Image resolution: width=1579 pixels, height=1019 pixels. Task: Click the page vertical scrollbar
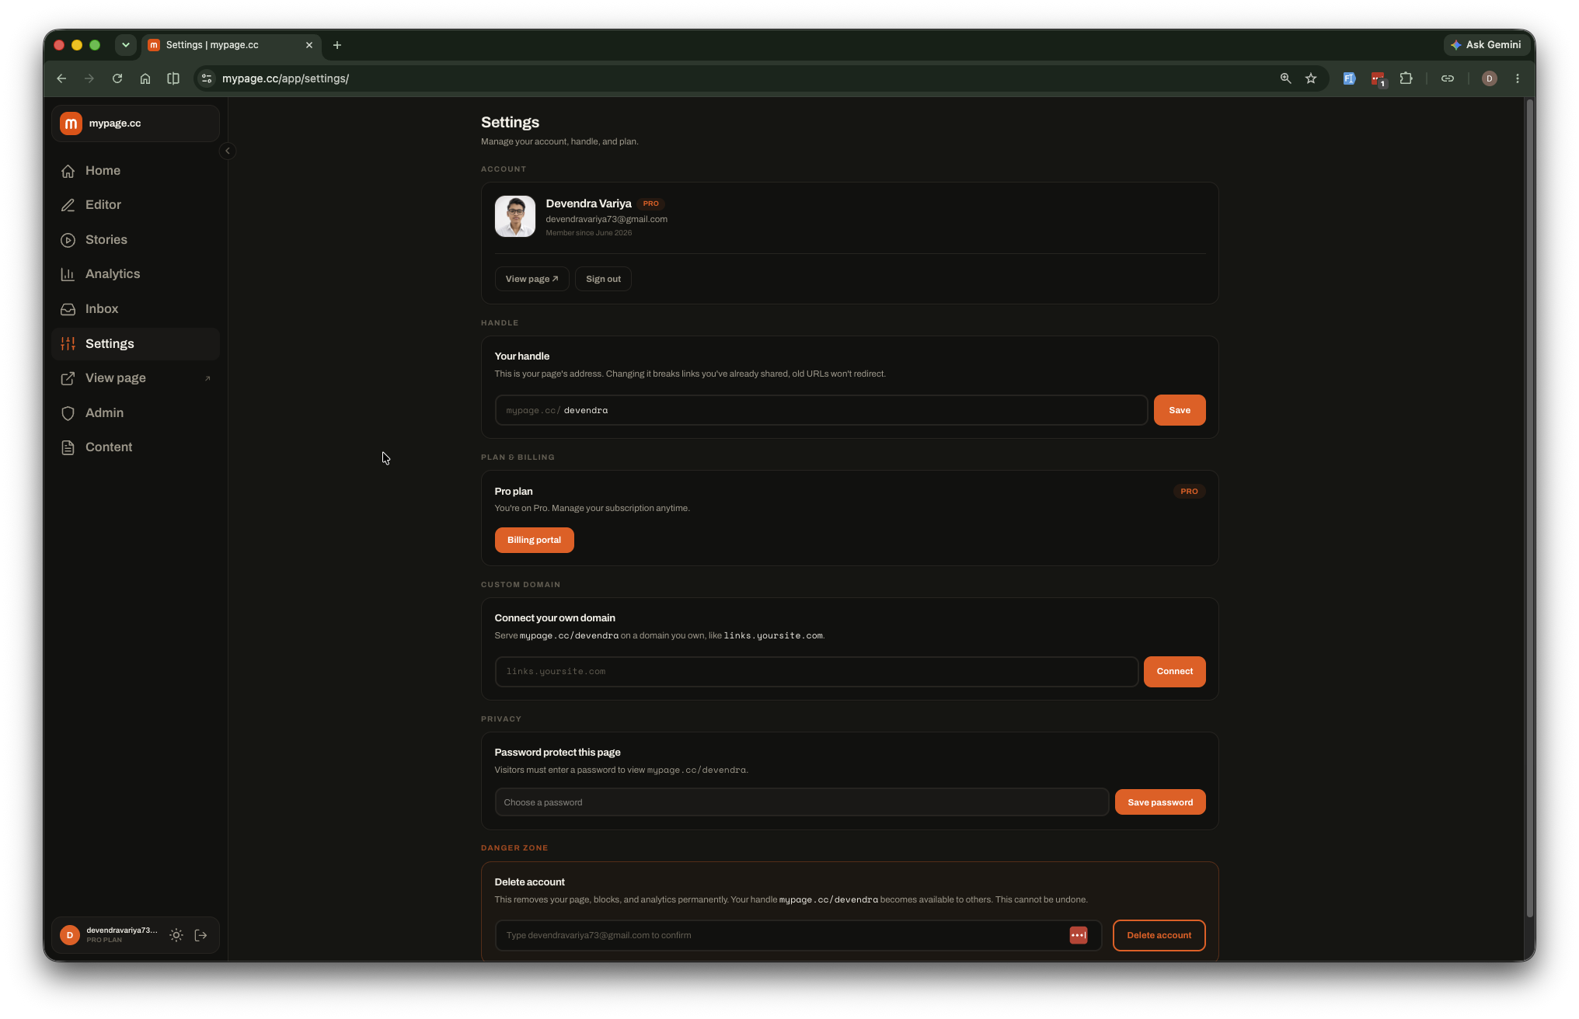pyautogui.click(x=1529, y=509)
